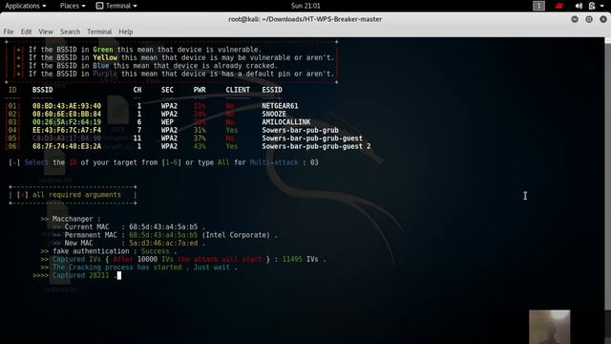Screen dimensions: 611x344
Task: Close the terminal window
Action: pyautogui.click(x=603, y=19)
